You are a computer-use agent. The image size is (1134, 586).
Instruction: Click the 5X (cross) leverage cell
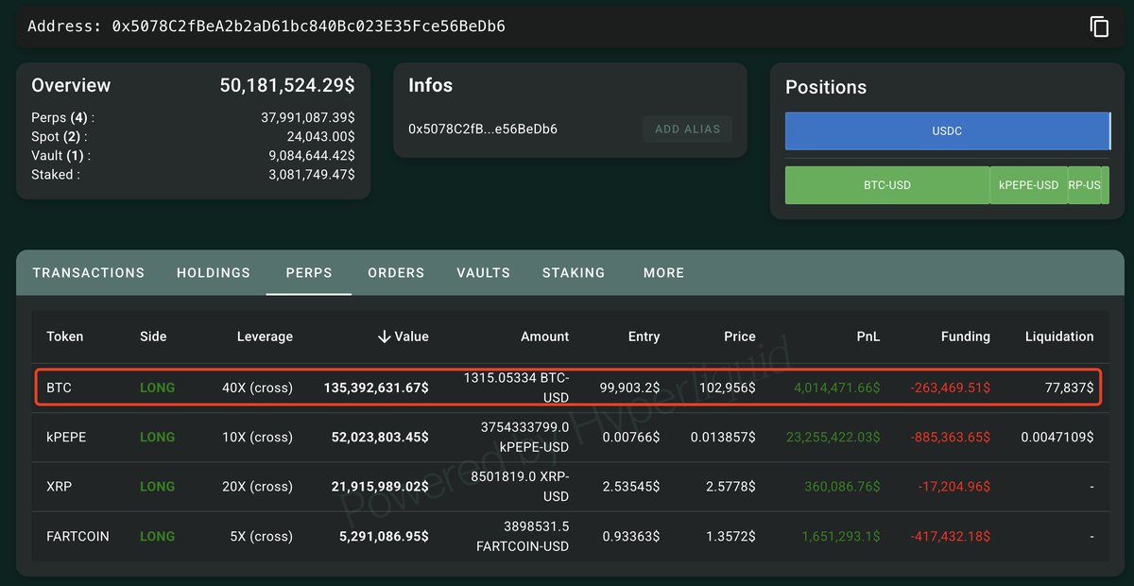(x=261, y=536)
